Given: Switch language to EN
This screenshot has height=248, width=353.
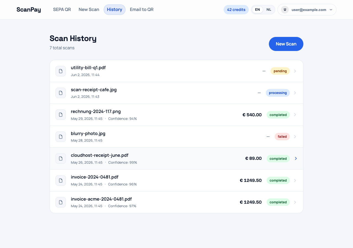Looking at the screenshot, I should click(257, 10).
